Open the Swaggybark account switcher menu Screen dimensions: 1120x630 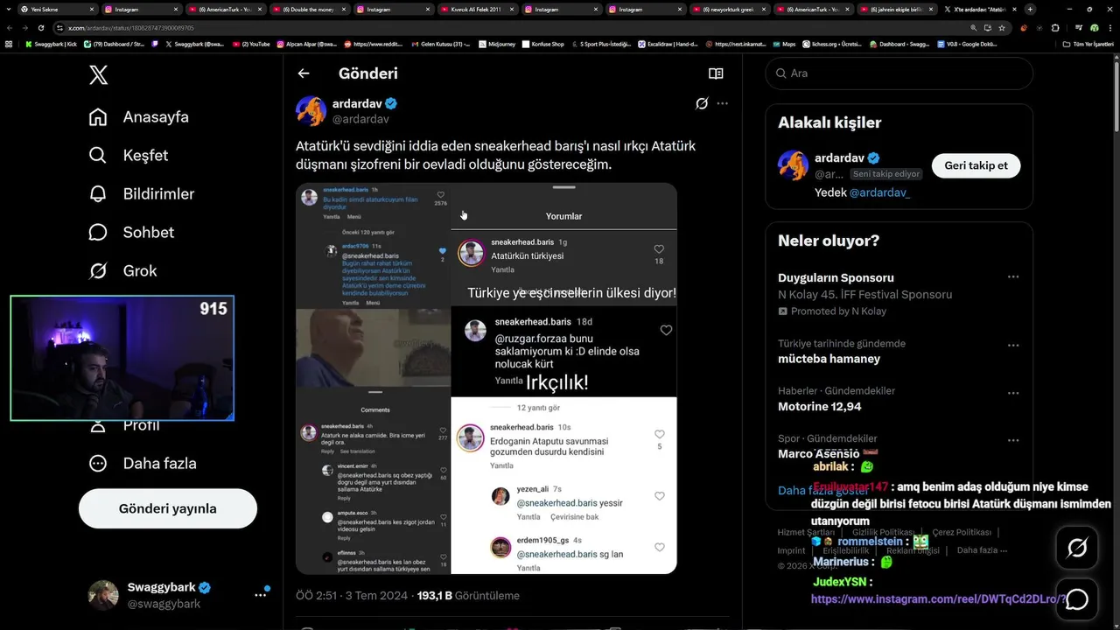pos(261,595)
